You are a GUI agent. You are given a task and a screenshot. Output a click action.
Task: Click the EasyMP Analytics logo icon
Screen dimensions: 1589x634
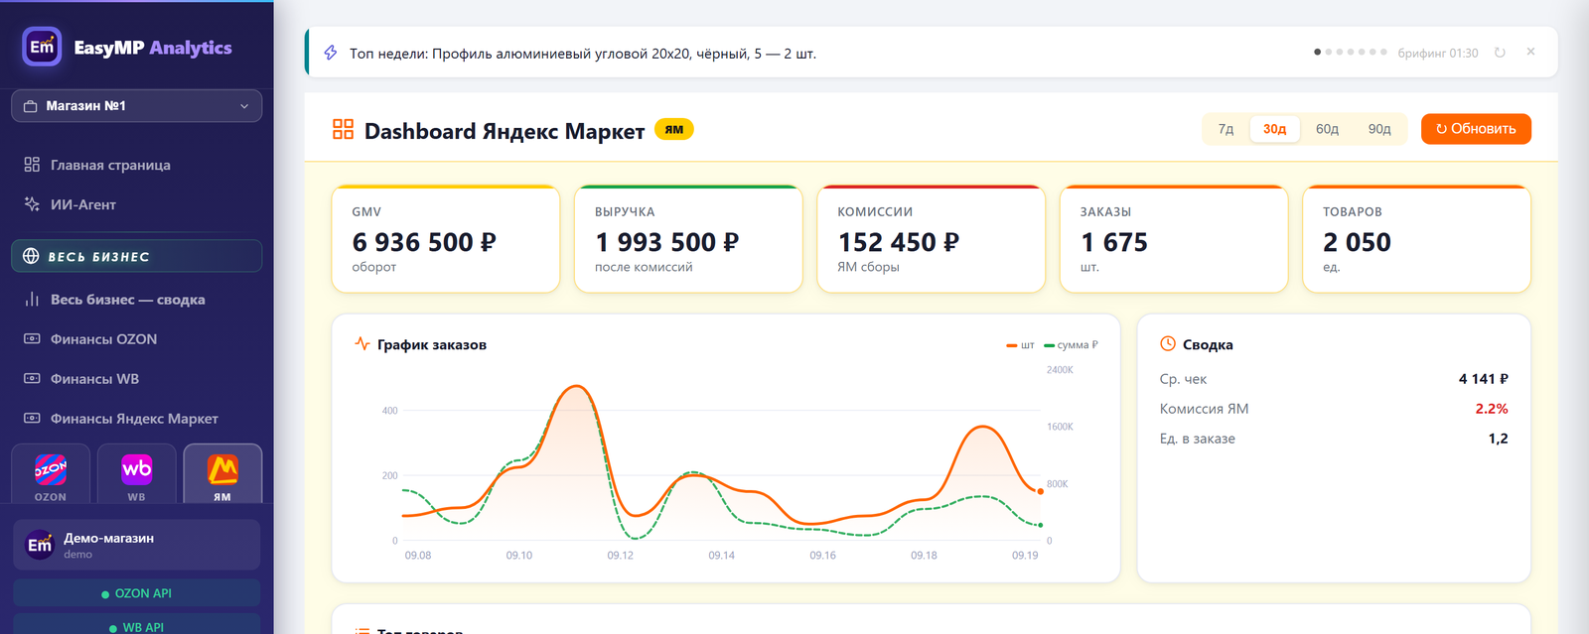pos(42,47)
